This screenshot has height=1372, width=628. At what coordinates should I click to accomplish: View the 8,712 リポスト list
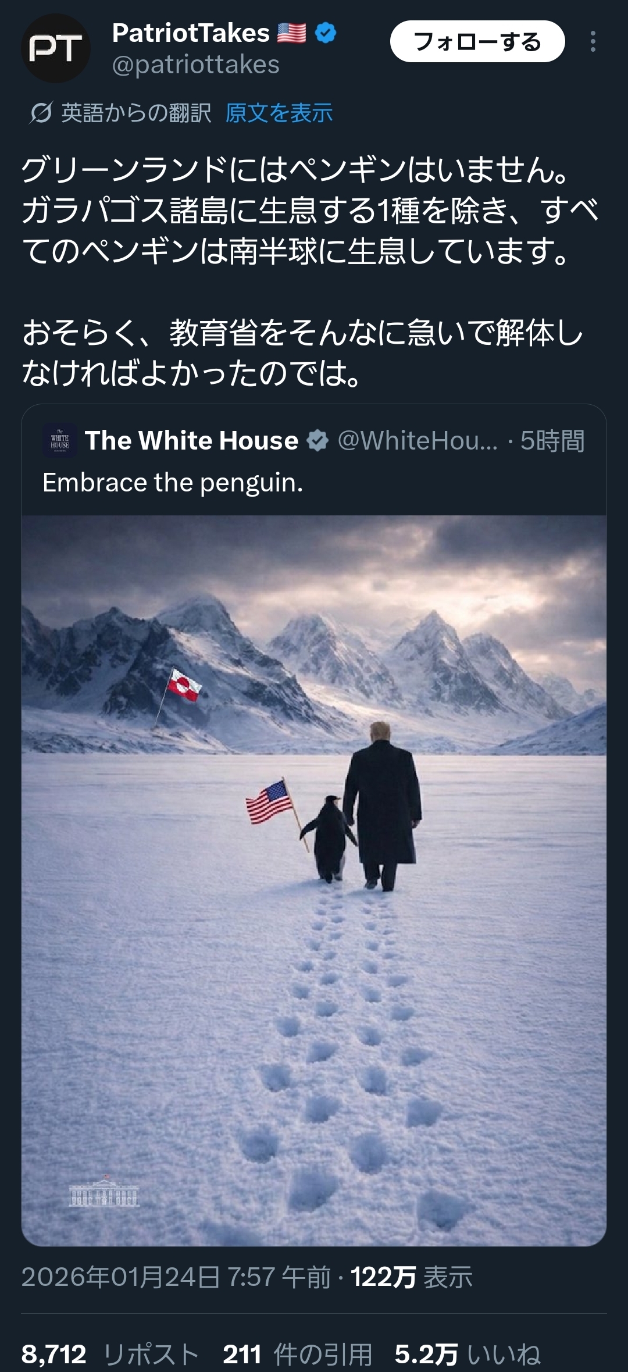tap(110, 1354)
